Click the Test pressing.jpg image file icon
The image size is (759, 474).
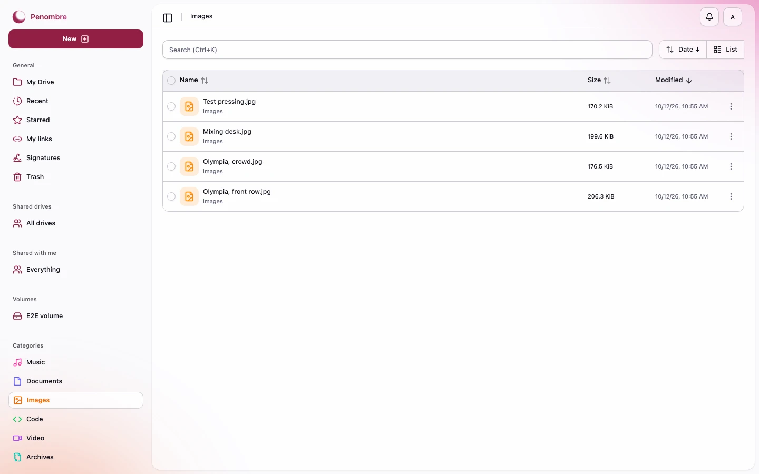click(189, 106)
